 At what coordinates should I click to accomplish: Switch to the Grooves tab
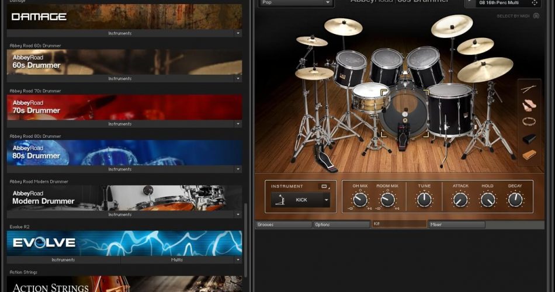tap(283, 225)
